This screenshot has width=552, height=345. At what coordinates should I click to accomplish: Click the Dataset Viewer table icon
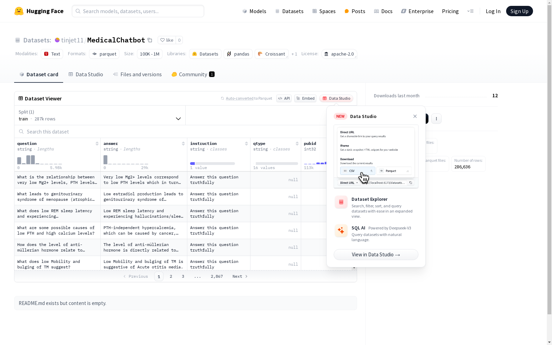pos(21,98)
